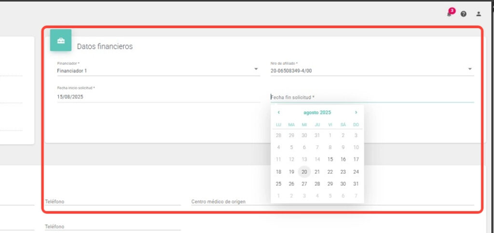
Task: Click the Centro médico de origen field
Action: coord(332,201)
